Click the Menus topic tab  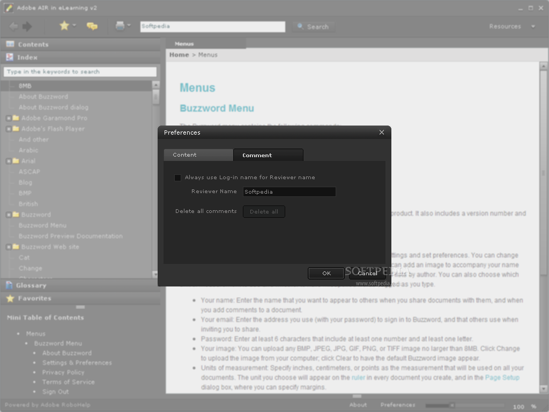click(x=205, y=44)
